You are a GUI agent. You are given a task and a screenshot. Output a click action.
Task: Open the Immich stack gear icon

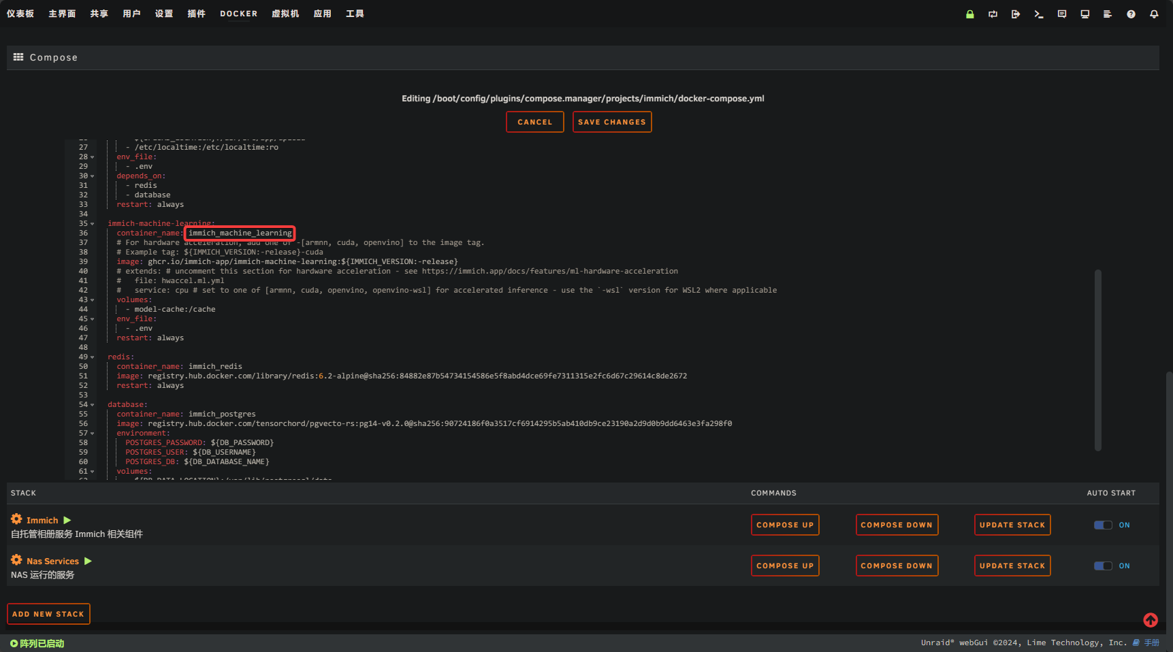(x=16, y=519)
